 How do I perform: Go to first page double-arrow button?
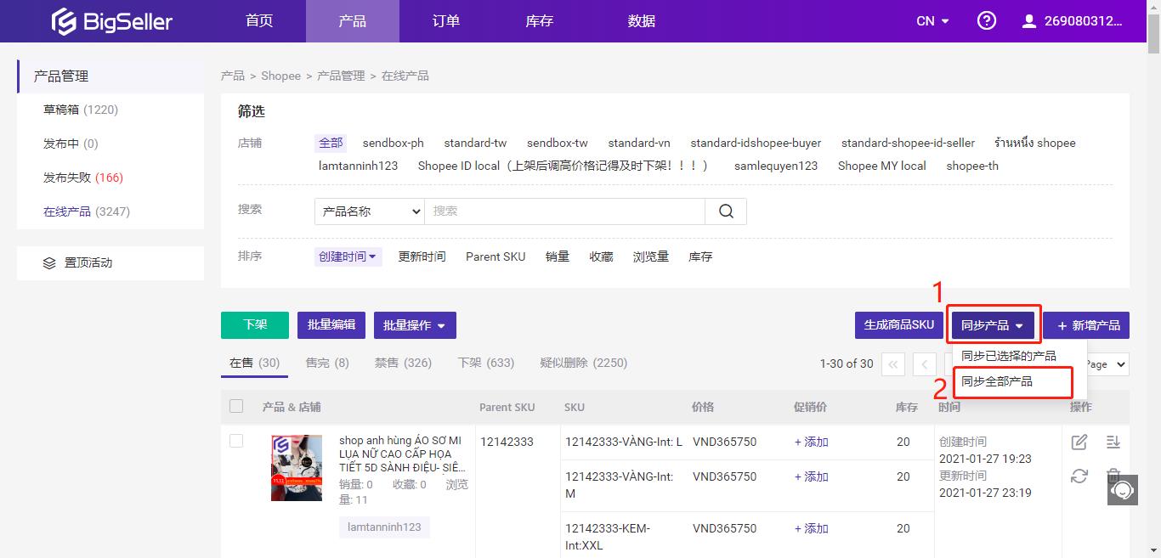893,364
